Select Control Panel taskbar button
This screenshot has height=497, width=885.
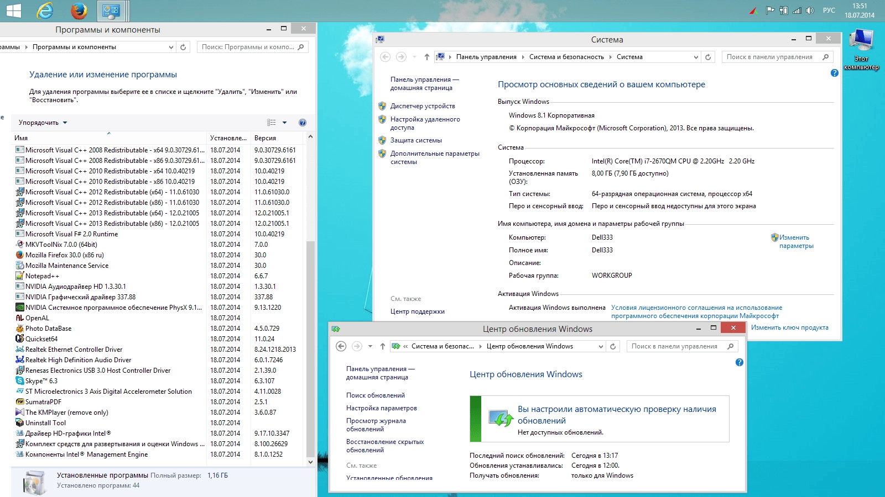(x=111, y=10)
